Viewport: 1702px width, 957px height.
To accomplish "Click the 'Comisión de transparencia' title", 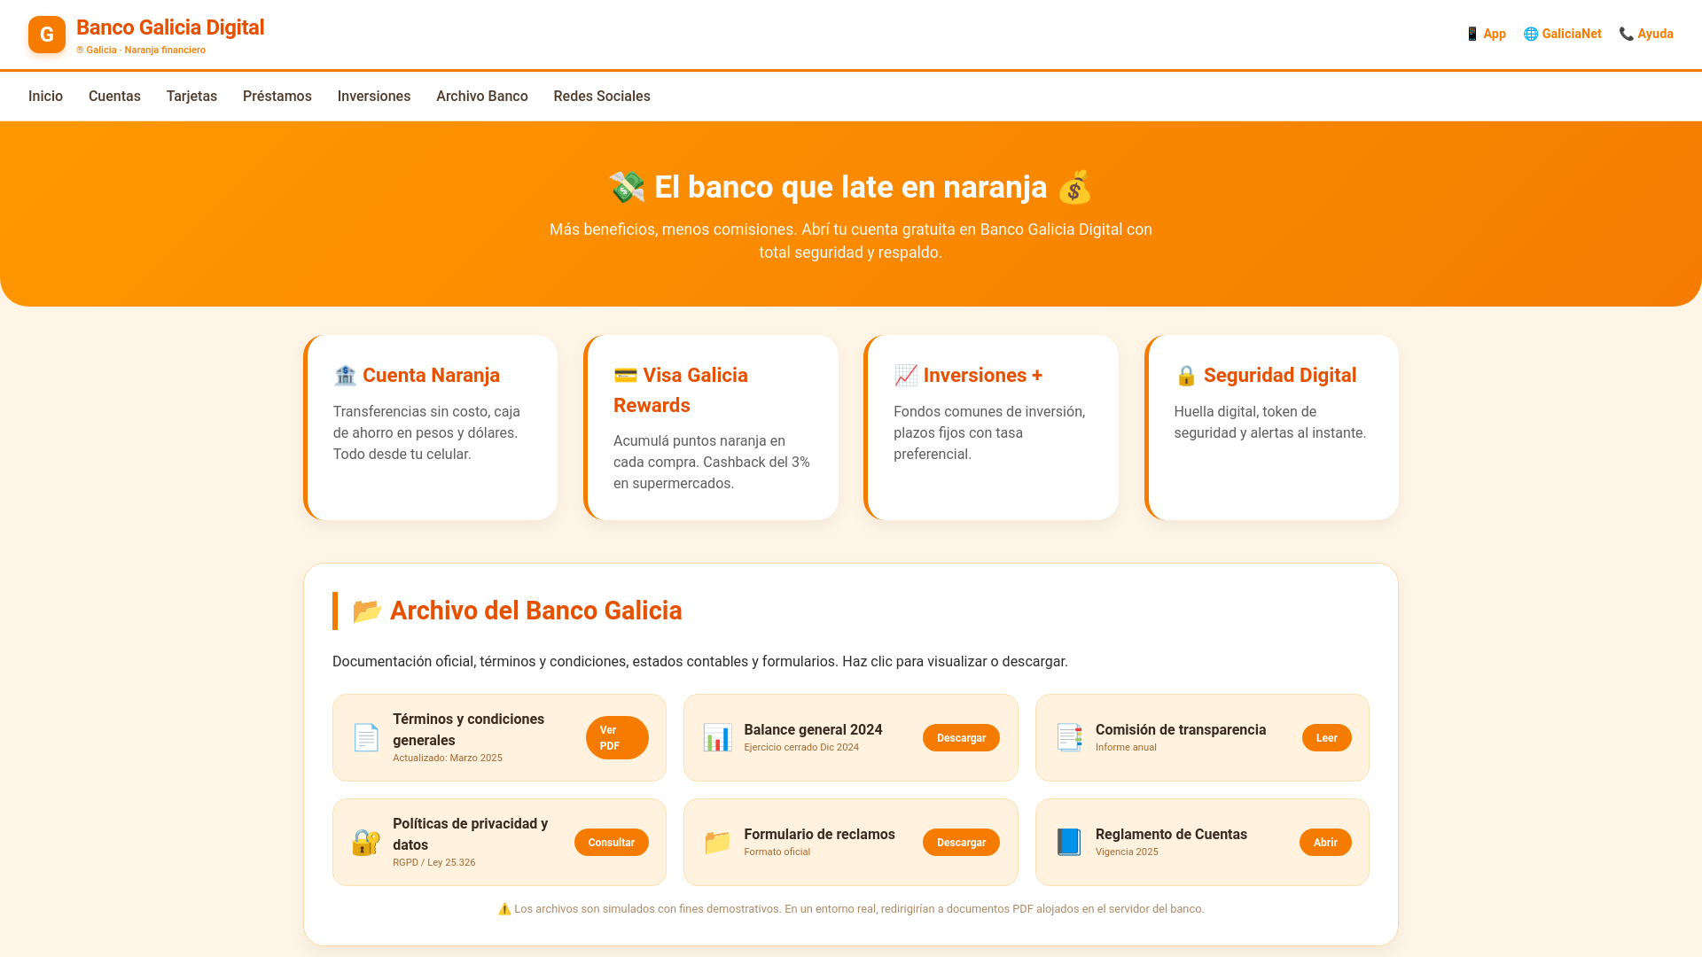I will pyautogui.click(x=1181, y=729).
